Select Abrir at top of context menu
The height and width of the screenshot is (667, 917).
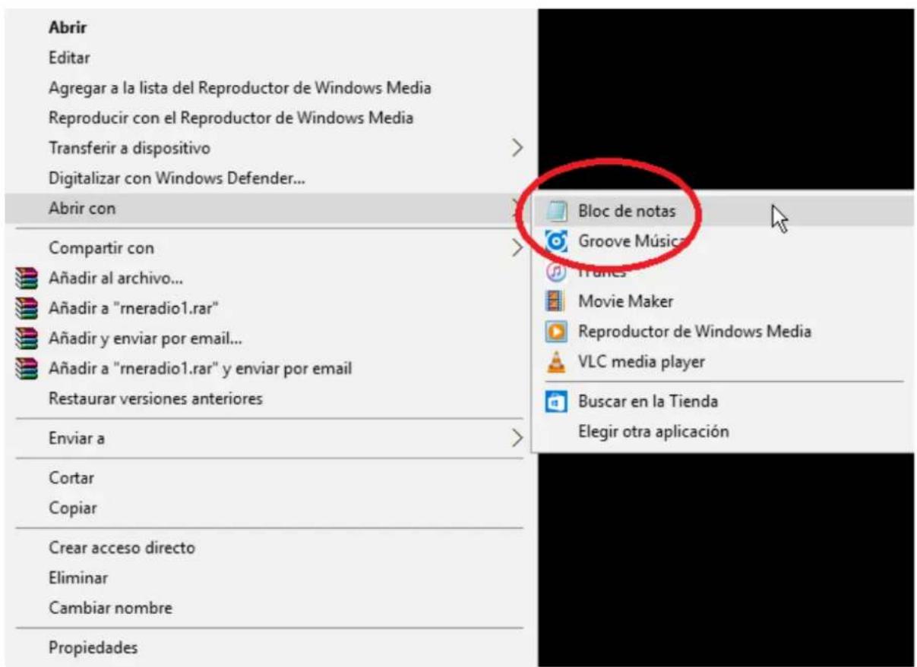[x=67, y=28]
